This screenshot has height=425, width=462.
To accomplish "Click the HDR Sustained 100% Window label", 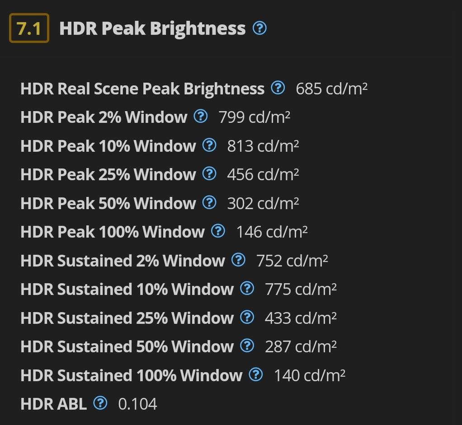I will click(132, 376).
